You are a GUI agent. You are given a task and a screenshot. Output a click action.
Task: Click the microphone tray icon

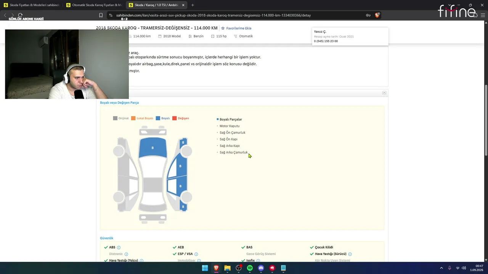(x=449, y=268)
